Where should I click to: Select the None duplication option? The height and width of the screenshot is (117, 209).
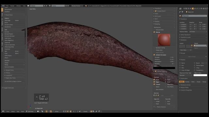point(182,82)
